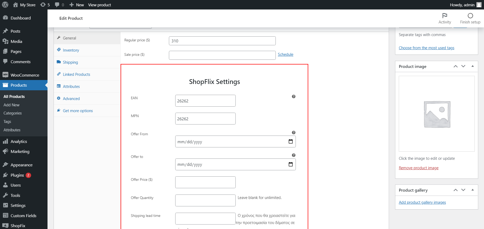This screenshot has height=229, width=484.
Task: Open the Offer to calendar picker
Action: [x=291, y=165]
